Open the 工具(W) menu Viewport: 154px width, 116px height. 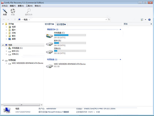29,6
